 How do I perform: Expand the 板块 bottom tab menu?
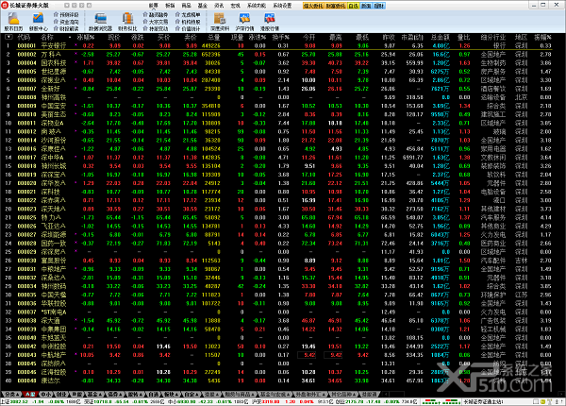172,394
